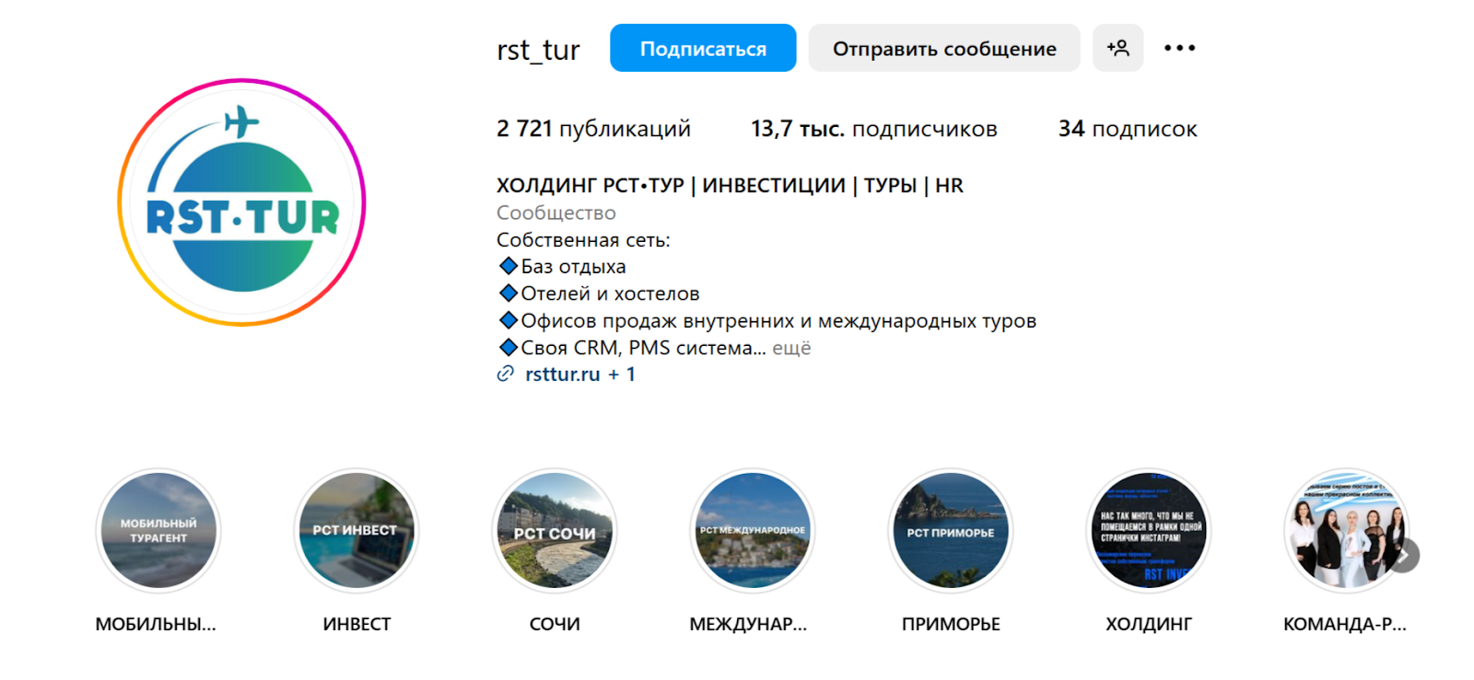View the 13,7 тыс. подписчиков followers list
The image size is (1474, 680).
873,129
